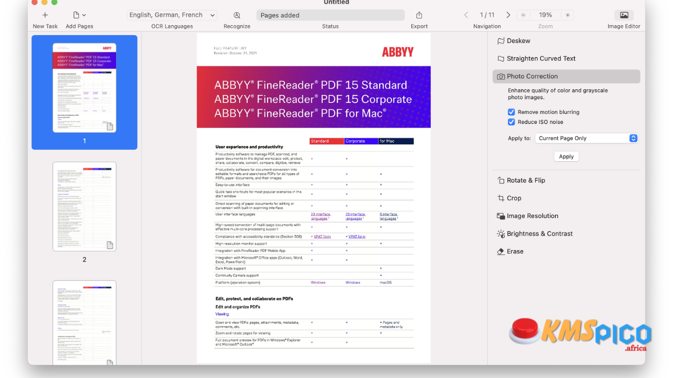
Task: Click the 'Easy-to-use interface' row text
Action: click(232, 185)
